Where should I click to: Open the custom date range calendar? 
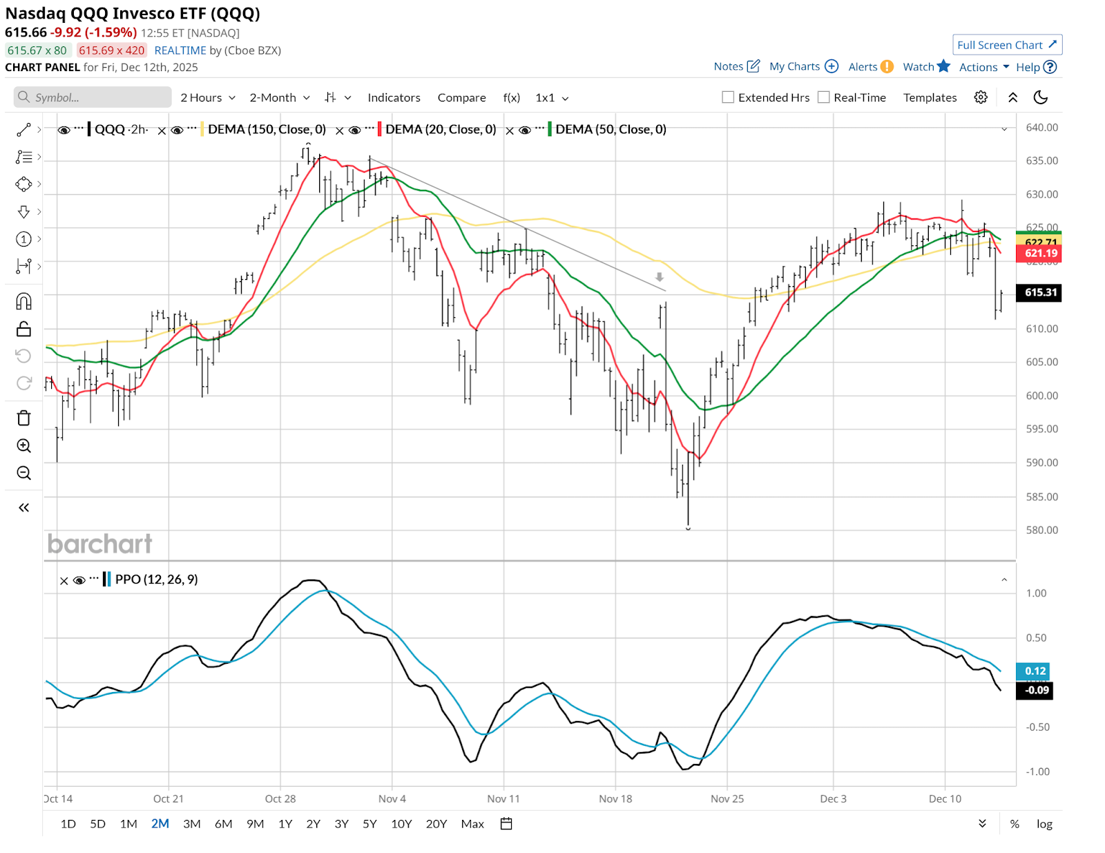(506, 823)
